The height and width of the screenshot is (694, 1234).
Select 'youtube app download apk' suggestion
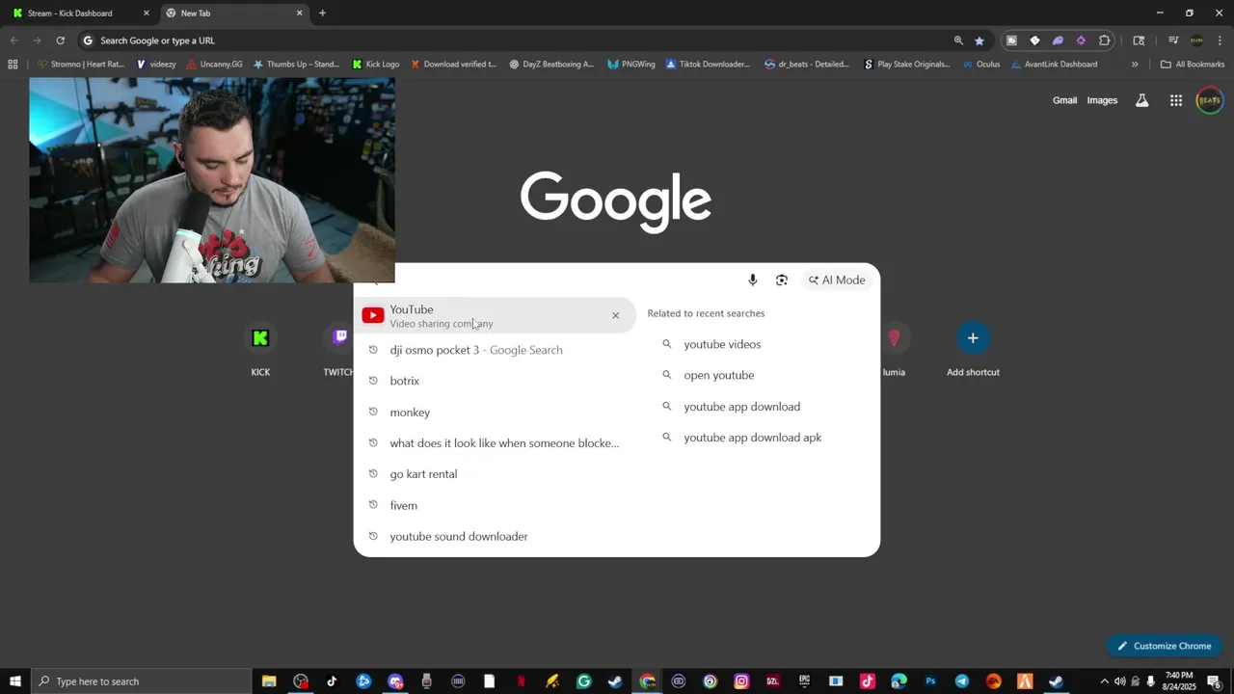point(753,438)
